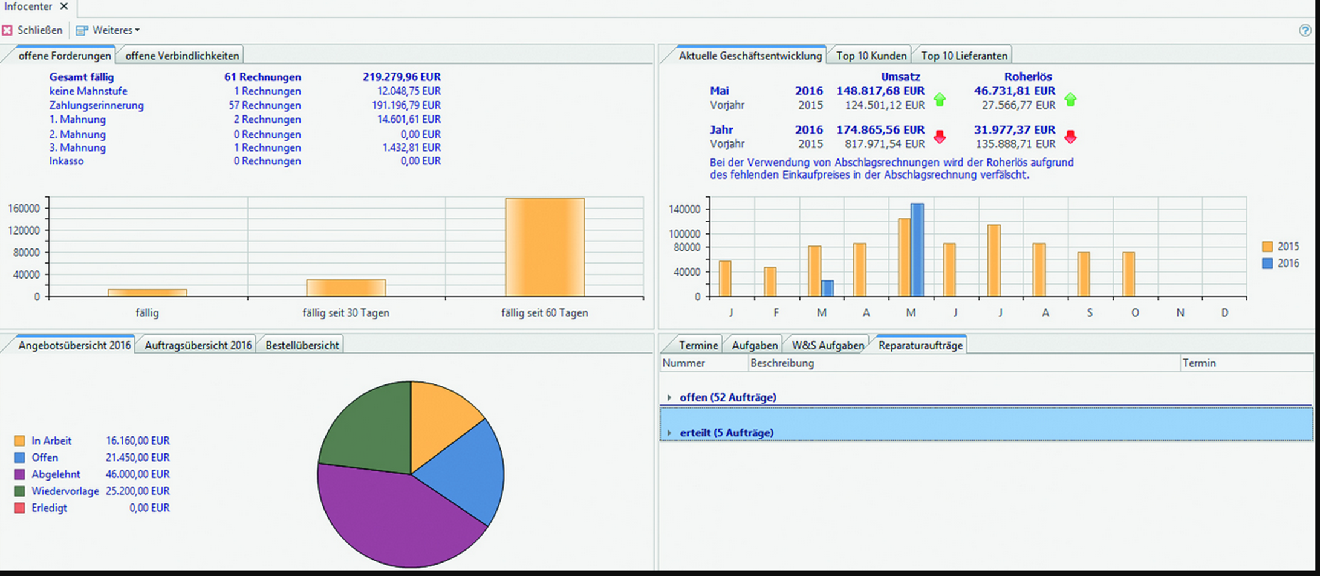Open the Weiteres dropdown menu
The width and height of the screenshot is (1320, 576).
pyautogui.click(x=108, y=30)
